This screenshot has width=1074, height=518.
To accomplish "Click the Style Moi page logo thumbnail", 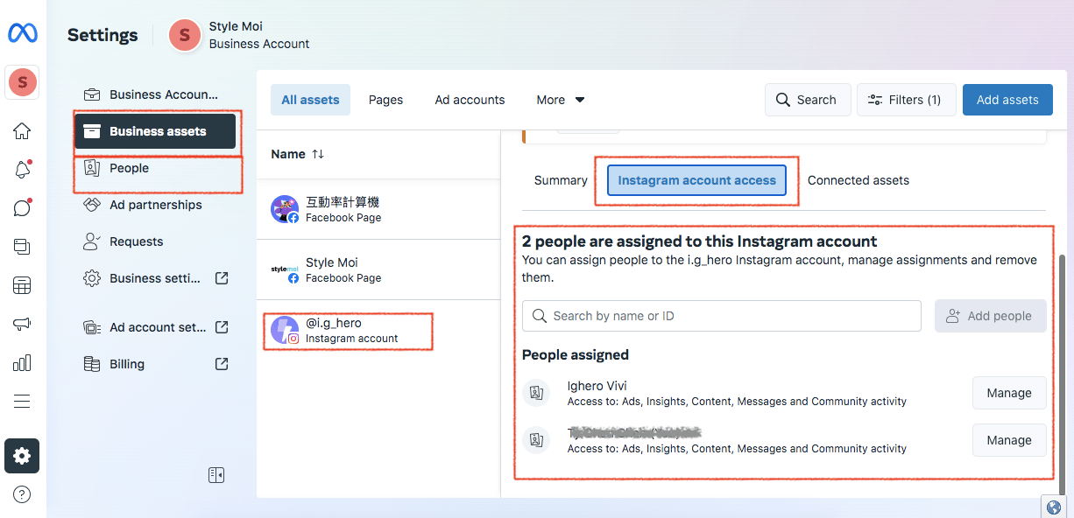I will coord(285,269).
